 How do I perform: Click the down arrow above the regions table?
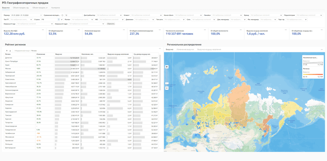click(10, 51)
